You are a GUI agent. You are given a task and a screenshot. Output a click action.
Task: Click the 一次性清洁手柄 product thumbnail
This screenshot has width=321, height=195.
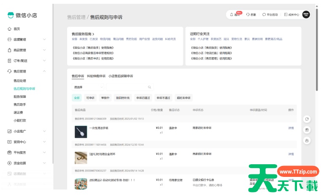point(80,132)
